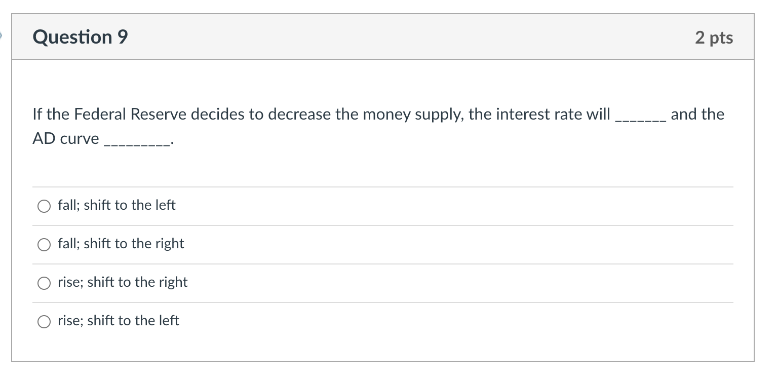Select the "rise; shift to the right" radio button
The height and width of the screenshot is (380, 777).
44,283
